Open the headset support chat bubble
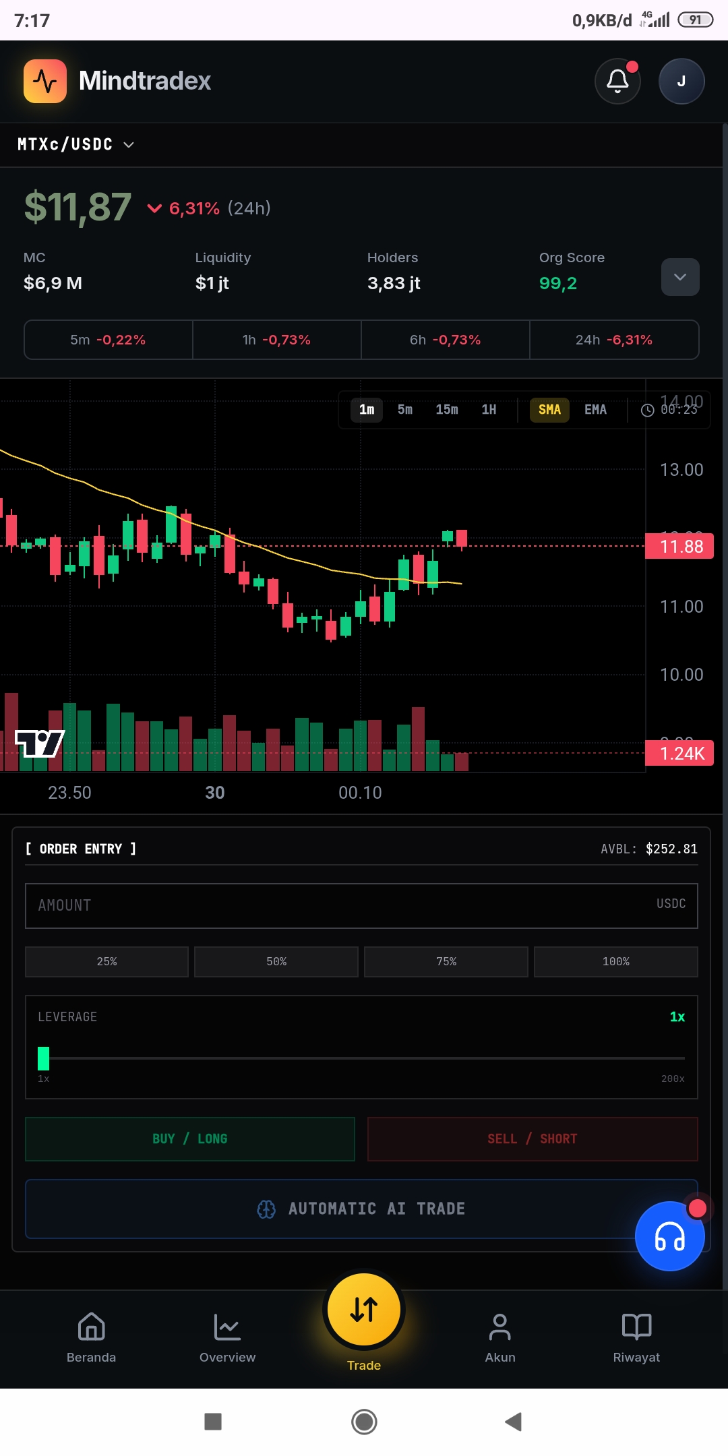 (x=670, y=1236)
